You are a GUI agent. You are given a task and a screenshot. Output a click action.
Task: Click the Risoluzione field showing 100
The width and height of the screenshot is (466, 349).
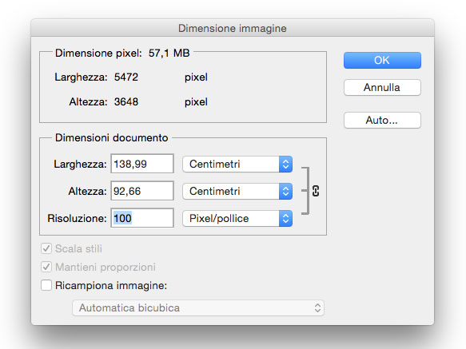(x=142, y=218)
